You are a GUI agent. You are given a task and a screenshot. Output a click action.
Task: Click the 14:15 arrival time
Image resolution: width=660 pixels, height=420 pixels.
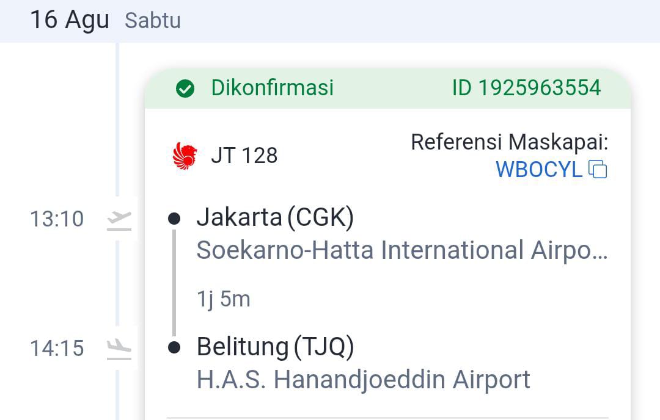tap(57, 348)
